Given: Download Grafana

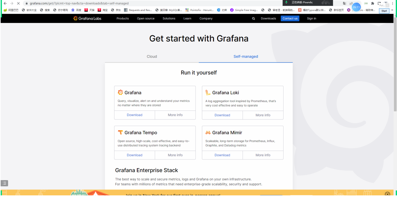Looking at the screenshot, I should pos(135,115).
